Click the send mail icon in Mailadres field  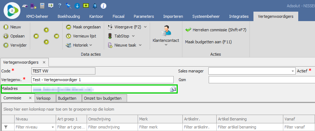173,89
